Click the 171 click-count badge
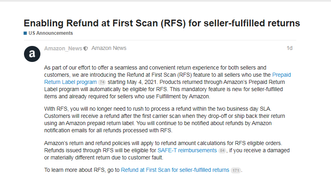Viewport: 331px width, 187px height. tap(236, 170)
